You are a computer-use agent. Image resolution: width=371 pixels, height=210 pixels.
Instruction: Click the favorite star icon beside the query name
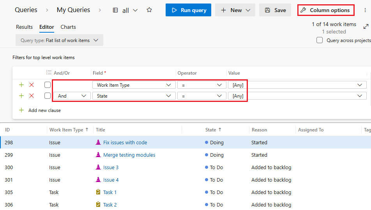149,10
